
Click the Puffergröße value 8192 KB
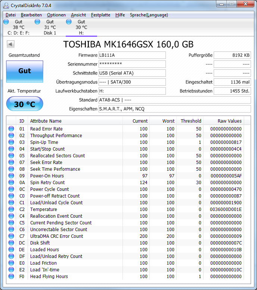click(x=232, y=55)
